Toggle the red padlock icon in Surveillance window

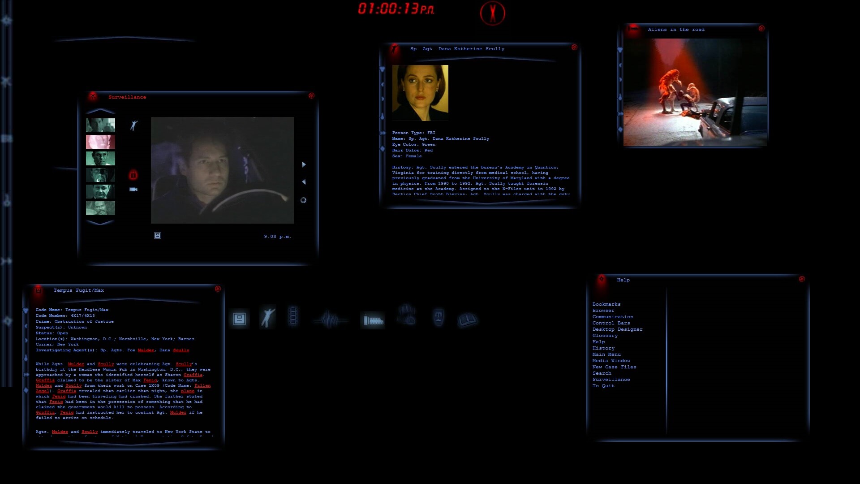tap(133, 174)
